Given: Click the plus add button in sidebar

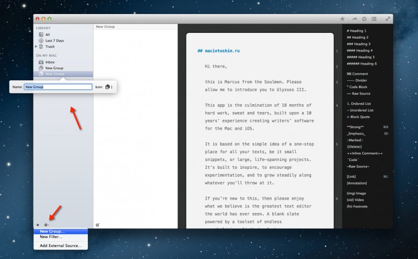Looking at the screenshot, I should (38, 225).
